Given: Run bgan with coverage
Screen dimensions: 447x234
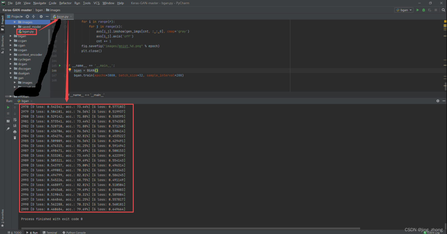Looking at the screenshot, I should point(430,10).
